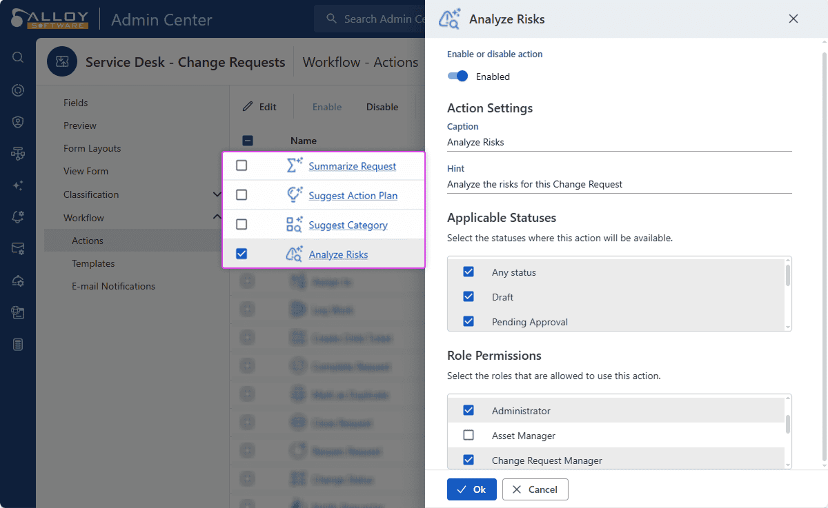Expand the Classification section chevron
828x508 pixels.
(x=217, y=194)
